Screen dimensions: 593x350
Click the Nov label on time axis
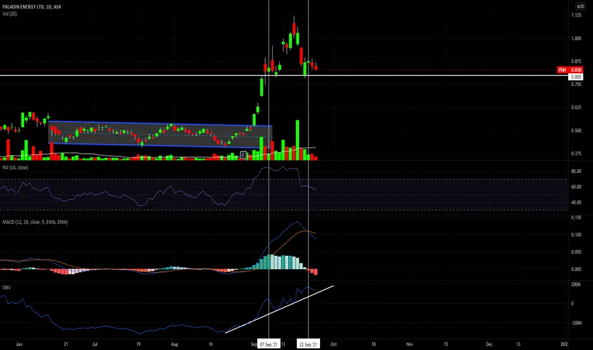pyautogui.click(x=410, y=344)
